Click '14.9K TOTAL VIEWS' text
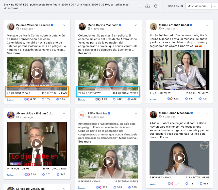This screenshot has width=218, height=190. [x=126, y=182]
